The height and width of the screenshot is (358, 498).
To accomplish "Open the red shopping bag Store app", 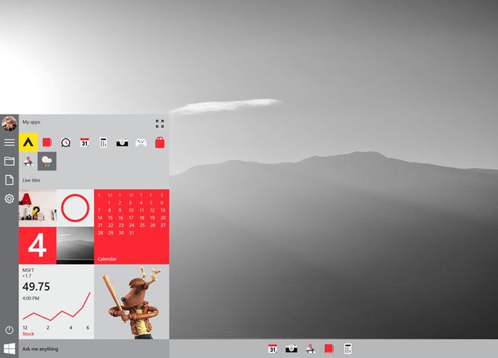I will click(x=159, y=142).
